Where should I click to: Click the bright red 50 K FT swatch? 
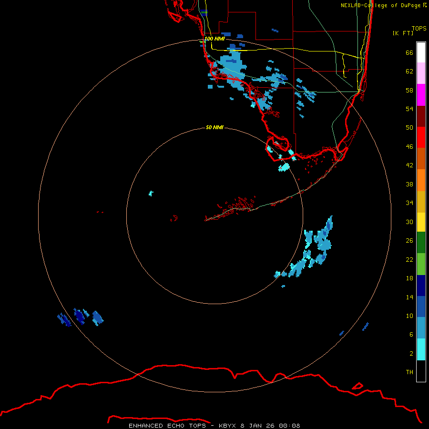[421, 137]
